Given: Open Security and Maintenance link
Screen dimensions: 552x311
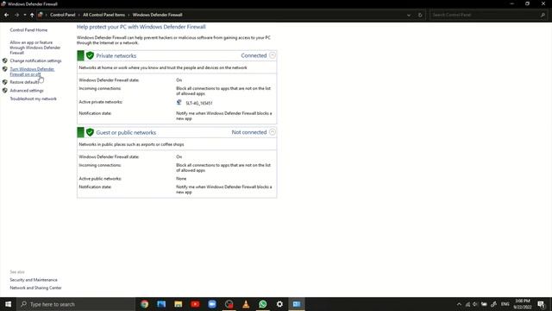Looking at the screenshot, I should pos(34,280).
